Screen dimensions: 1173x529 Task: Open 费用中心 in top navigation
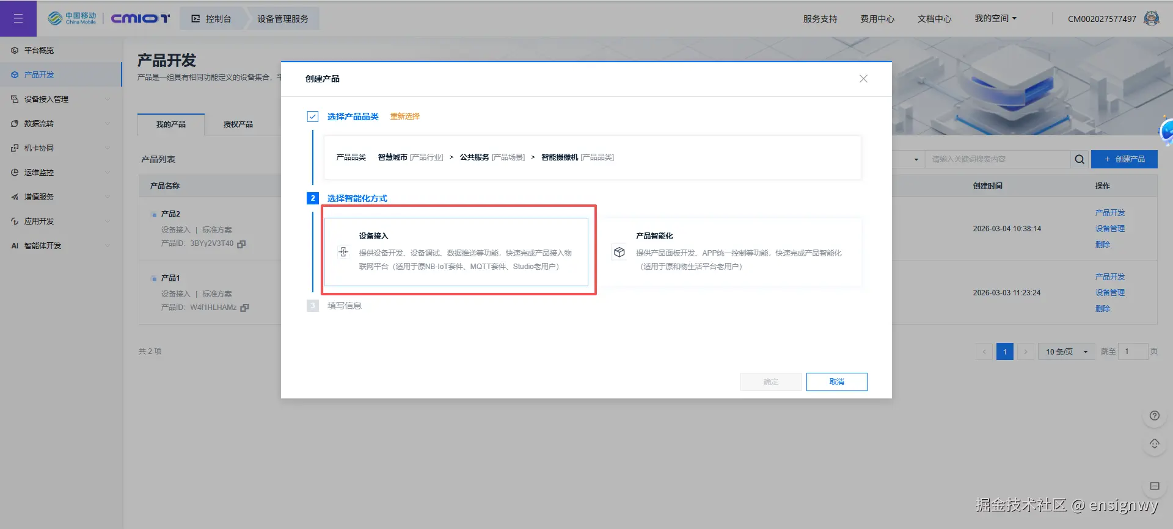click(877, 19)
